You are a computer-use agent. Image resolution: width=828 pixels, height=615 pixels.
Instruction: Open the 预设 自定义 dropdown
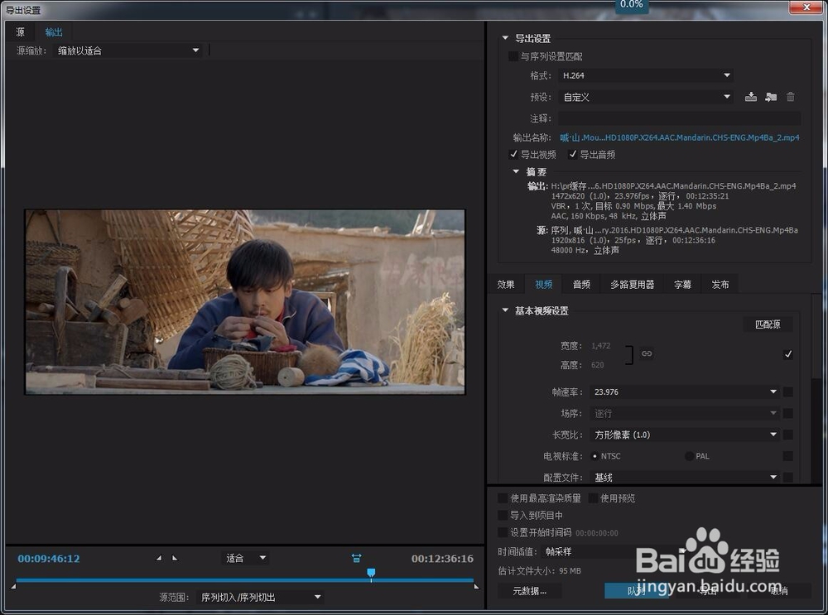pos(646,97)
